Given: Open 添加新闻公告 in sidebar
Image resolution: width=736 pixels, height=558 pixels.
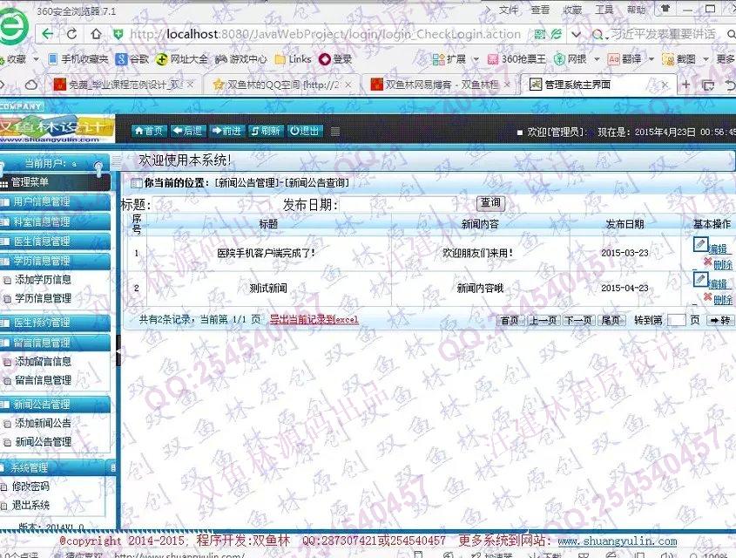Looking at the screenshot, I should (x=43, y=423).
